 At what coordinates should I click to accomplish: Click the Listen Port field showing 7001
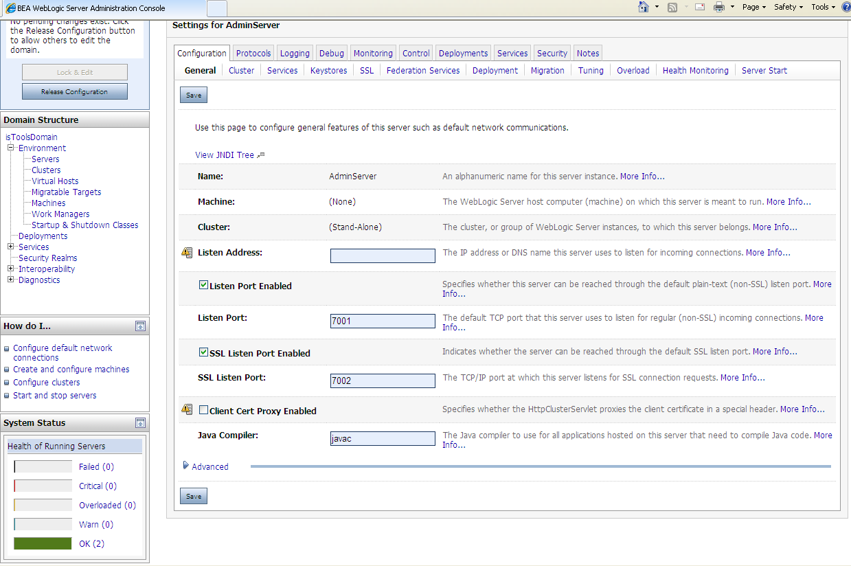point(383,321)
